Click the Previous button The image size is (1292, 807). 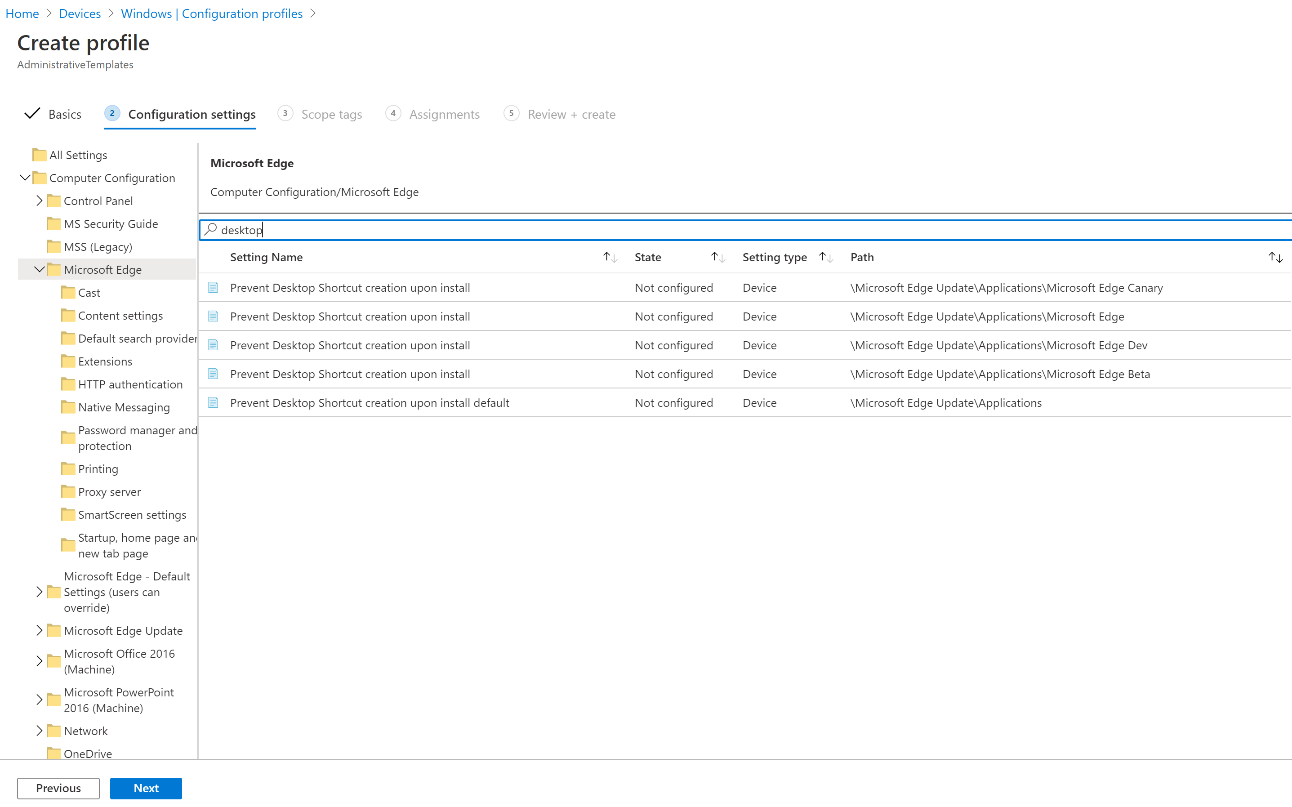(x=58, y=788)
